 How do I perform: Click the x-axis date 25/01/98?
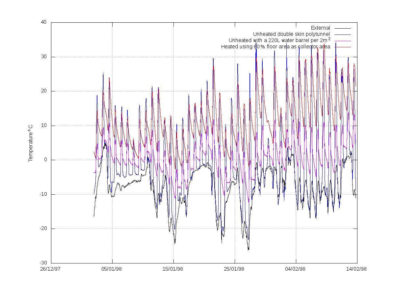click(x=235, y=269)
